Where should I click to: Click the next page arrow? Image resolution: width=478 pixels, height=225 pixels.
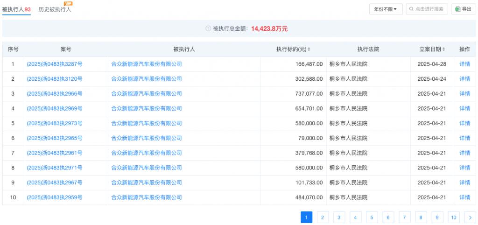tap(470, 218)
